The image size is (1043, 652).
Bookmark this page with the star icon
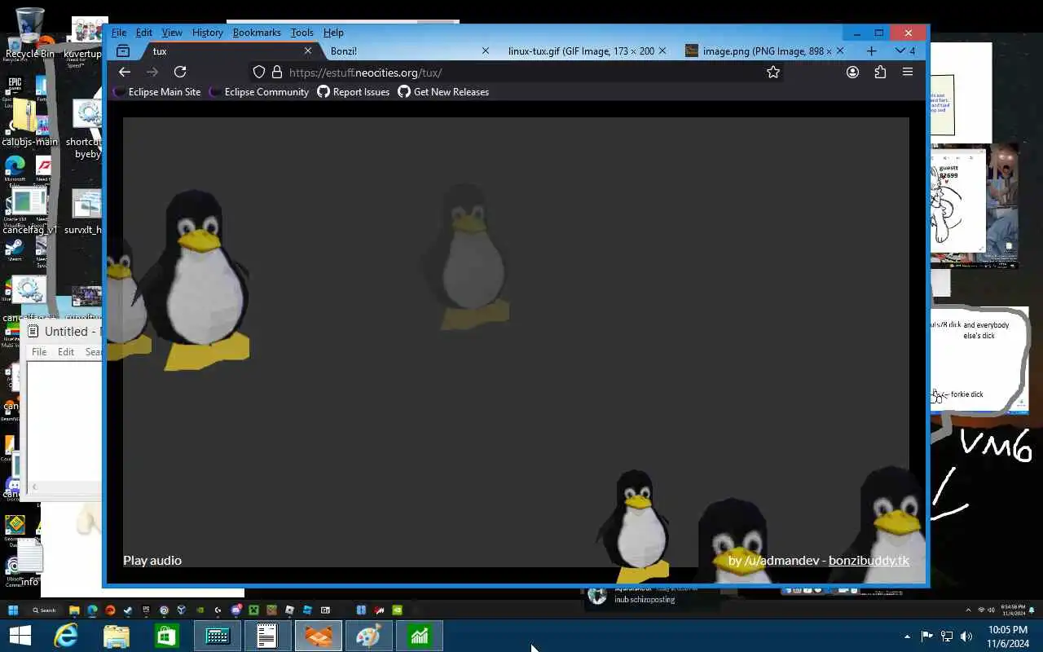pos(773,72)
